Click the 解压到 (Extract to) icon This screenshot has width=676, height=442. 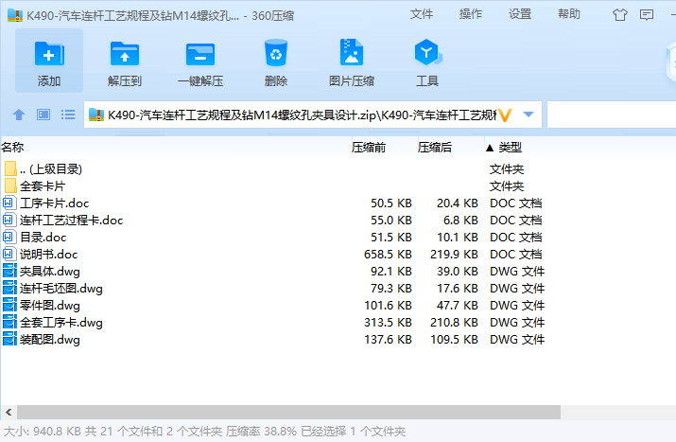point(125,54)
